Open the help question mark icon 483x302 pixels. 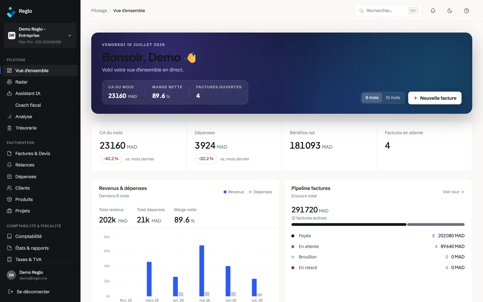pyautogui.click(x=466, y=11)
